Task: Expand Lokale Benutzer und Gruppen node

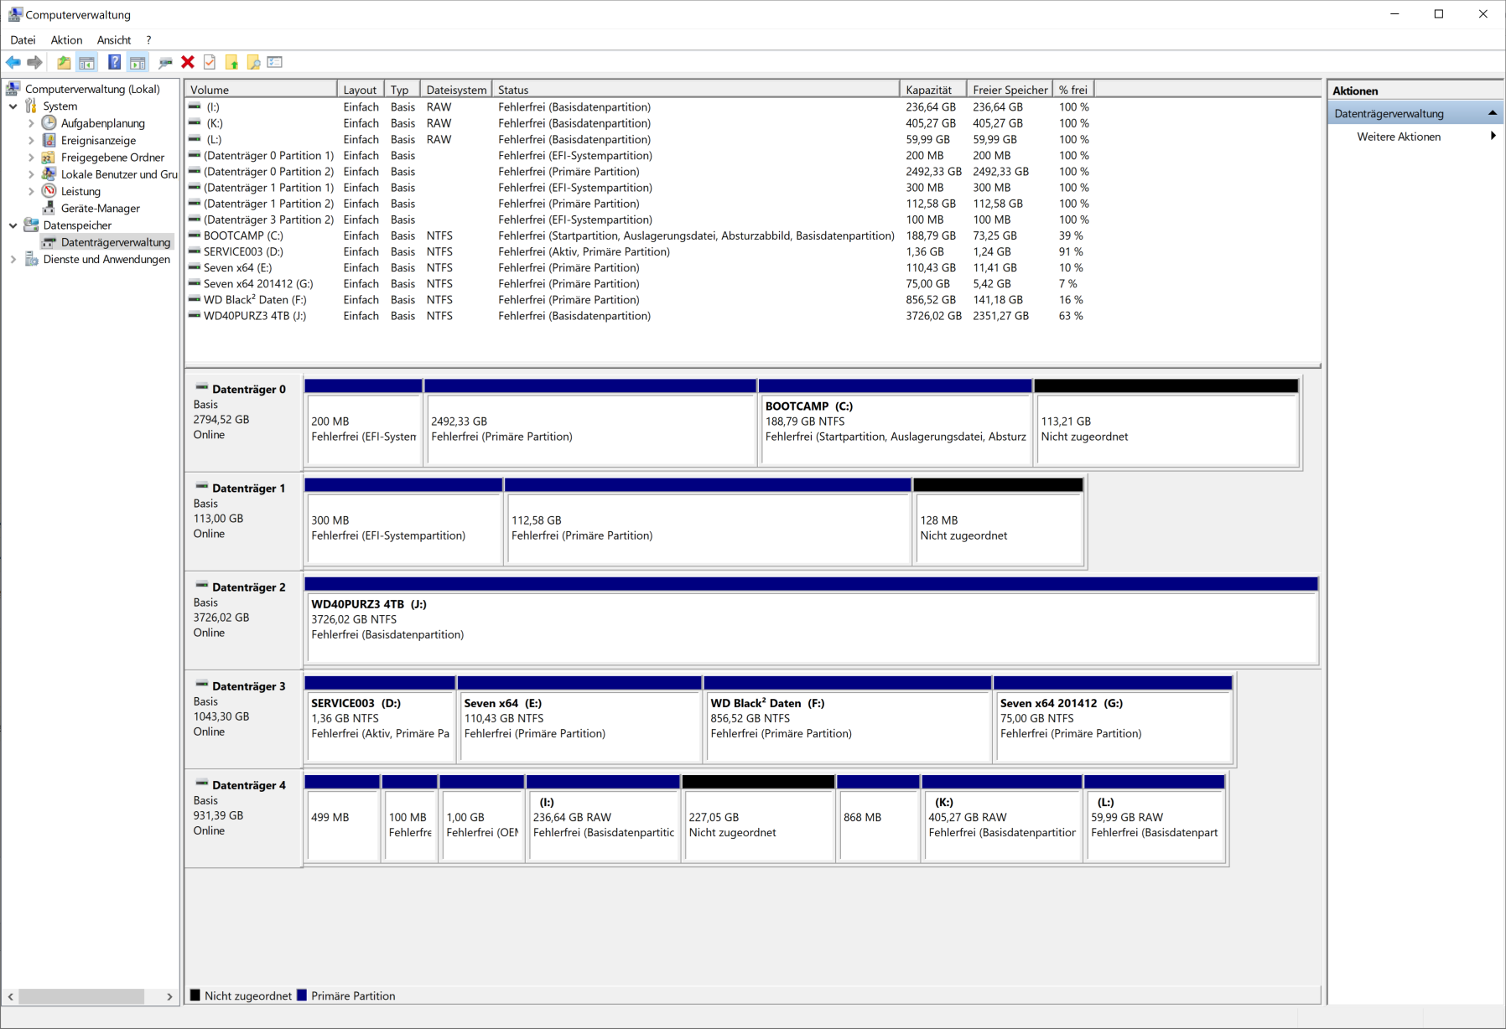Action: tap(31, 174)
